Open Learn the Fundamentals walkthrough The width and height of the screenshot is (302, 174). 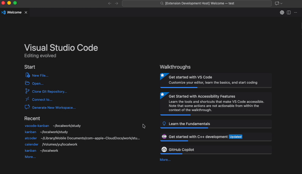[216, 124]
